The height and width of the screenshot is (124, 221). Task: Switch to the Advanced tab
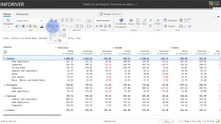tap(22, 14)
